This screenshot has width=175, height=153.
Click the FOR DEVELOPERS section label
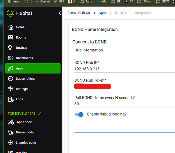[22, 114]
